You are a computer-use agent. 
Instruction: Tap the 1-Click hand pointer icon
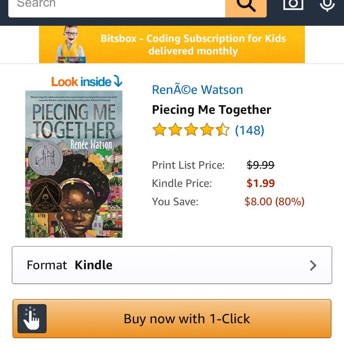[x=32, y=319]
